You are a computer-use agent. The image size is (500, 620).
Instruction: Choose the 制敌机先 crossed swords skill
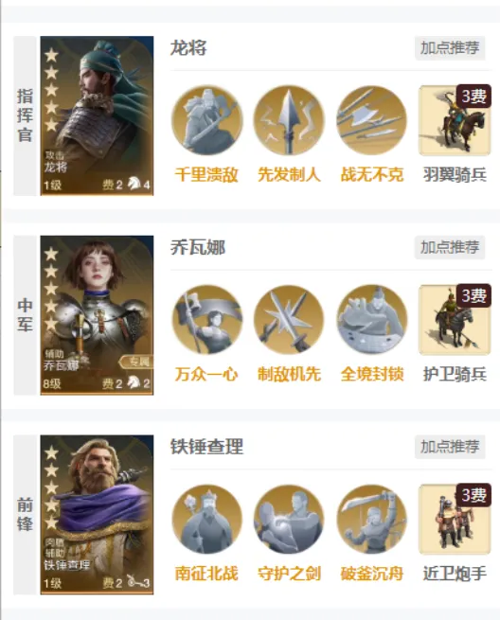[289, 320]
